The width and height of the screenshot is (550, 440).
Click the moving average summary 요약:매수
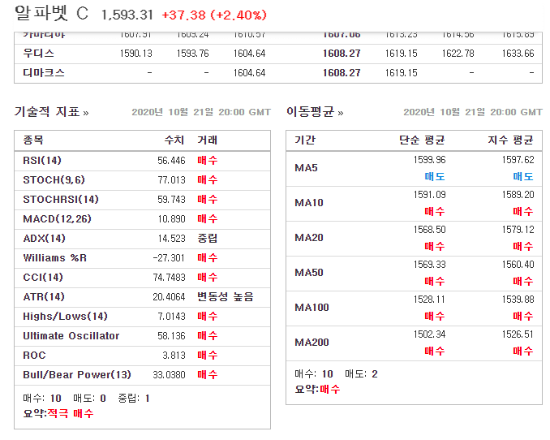[317, 389]
